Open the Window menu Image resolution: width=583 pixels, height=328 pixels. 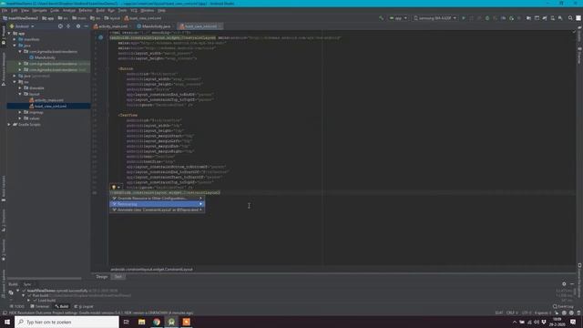coord(148,10)
